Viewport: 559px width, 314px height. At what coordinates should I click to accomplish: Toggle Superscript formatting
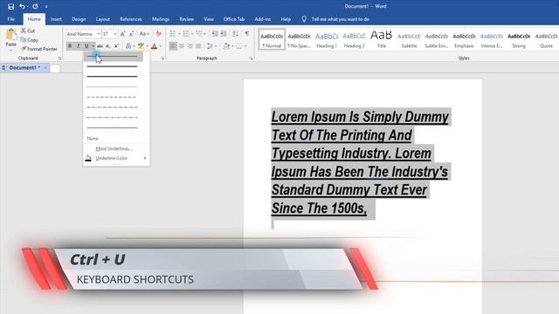[x=116, y=46]
